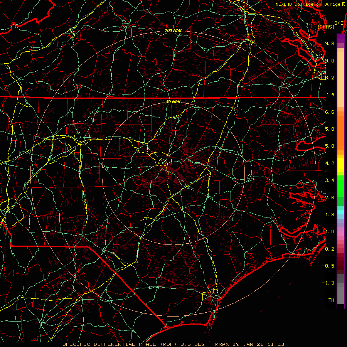Click the purple swatch at top of scale

coord(340,39)
